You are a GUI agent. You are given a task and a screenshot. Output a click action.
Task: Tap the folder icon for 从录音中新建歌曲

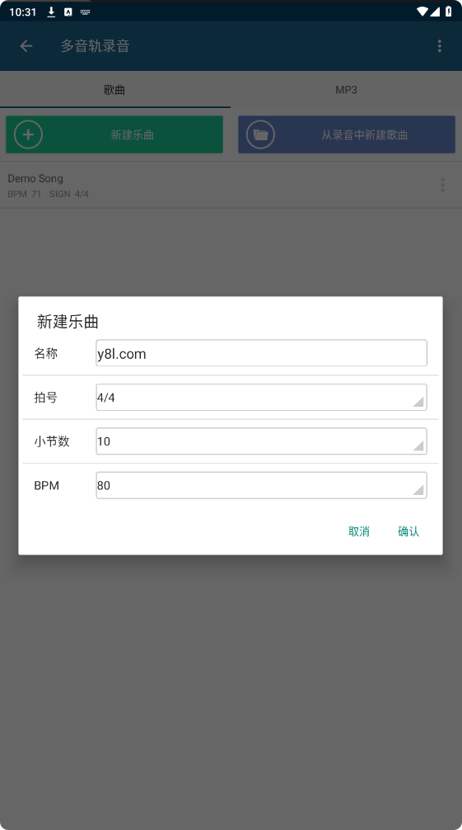point(260,134)
